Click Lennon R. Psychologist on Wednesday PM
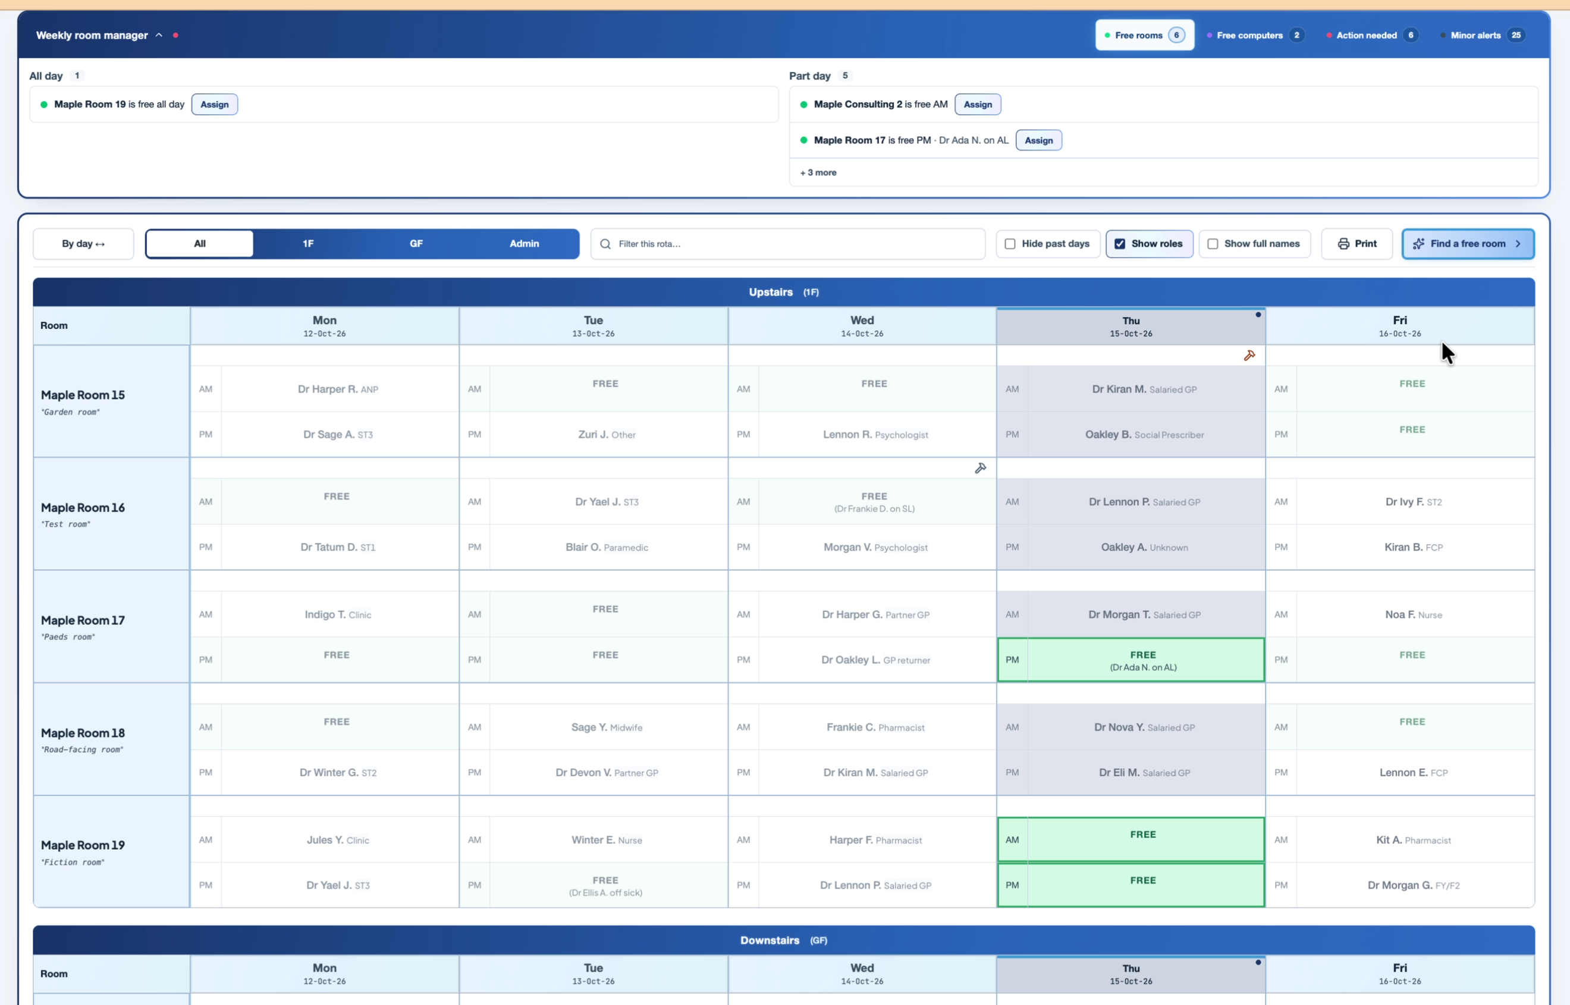 875,435
